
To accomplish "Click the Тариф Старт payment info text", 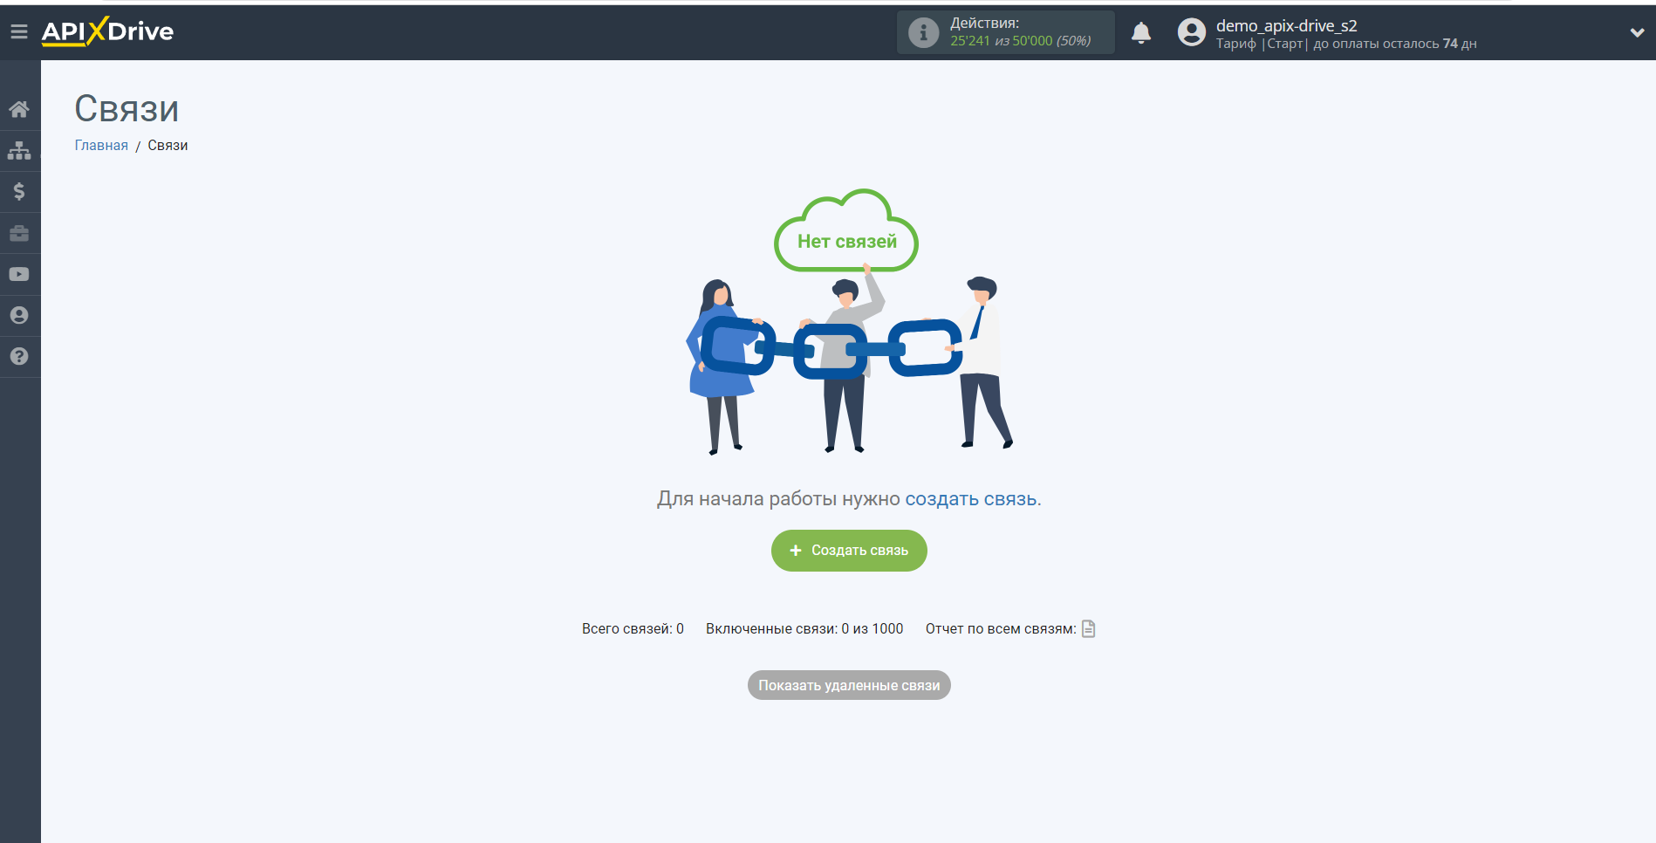I will point(1346,44).
